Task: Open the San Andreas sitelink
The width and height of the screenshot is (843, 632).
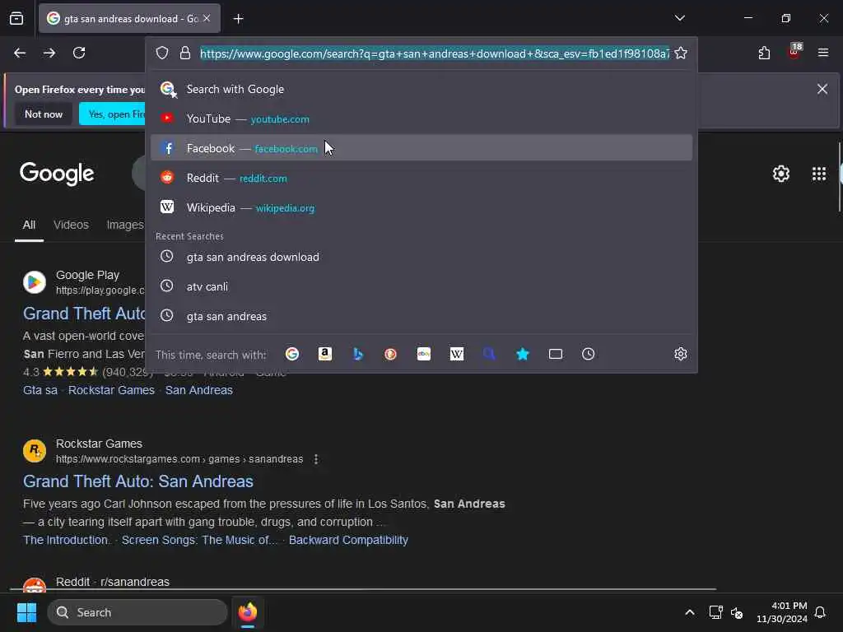Action: tap(199, 390)
